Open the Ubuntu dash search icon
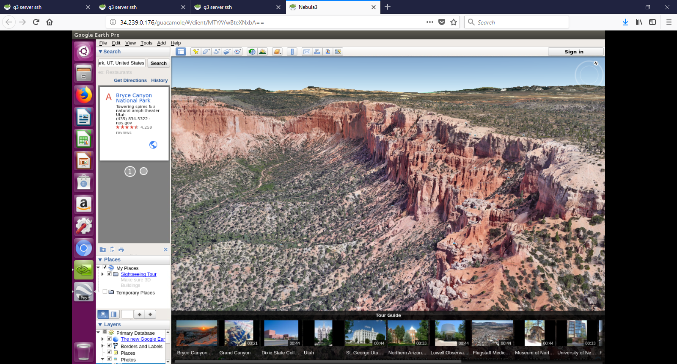 [x=84, y=51]
